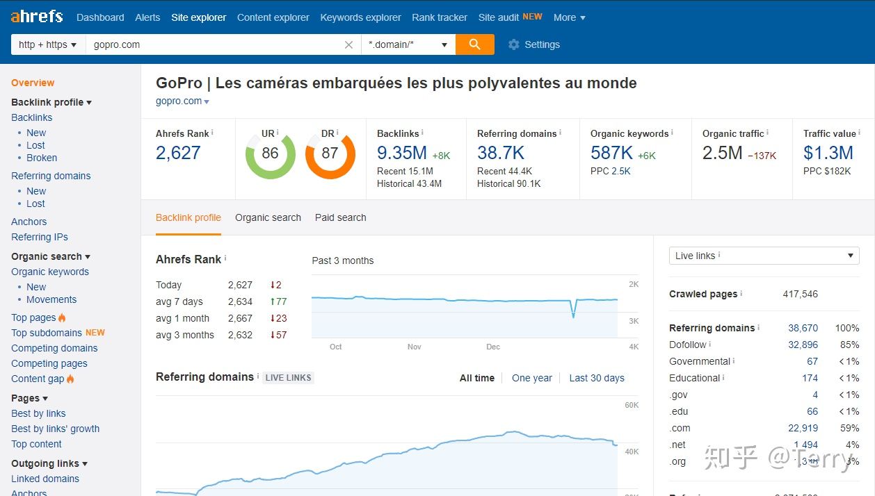Click info icon beside Organic keywords metric

point(672,133)
